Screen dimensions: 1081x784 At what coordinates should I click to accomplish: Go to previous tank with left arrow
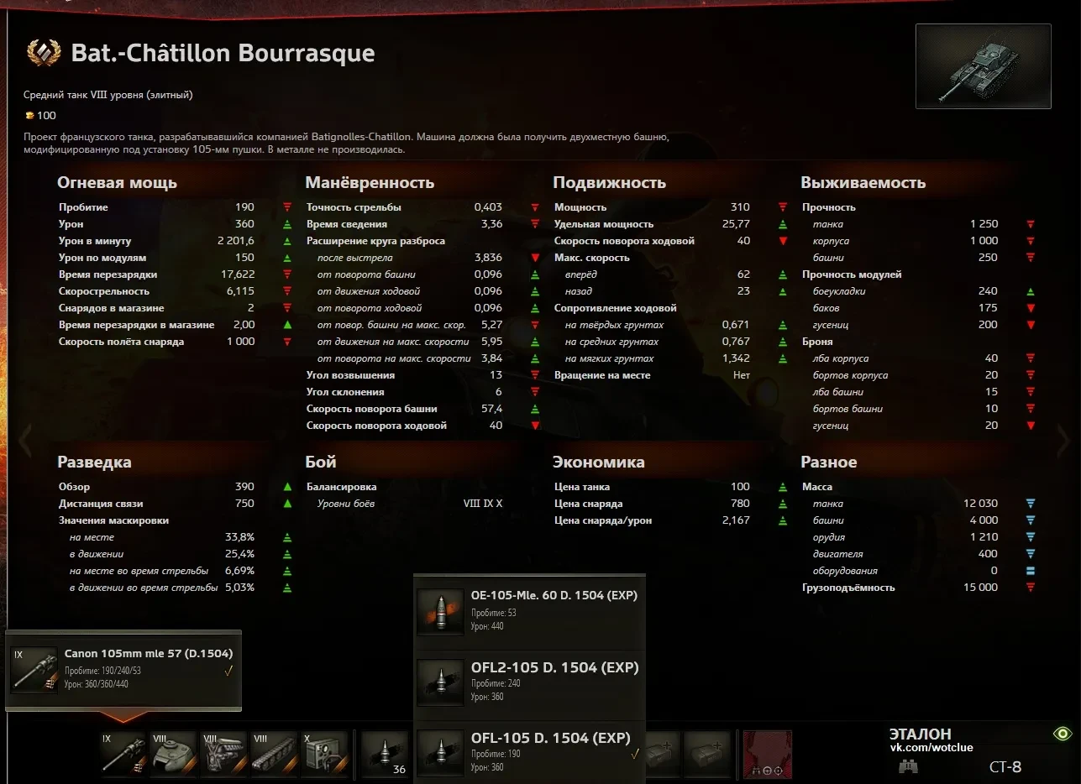click(x=25, y=439)
